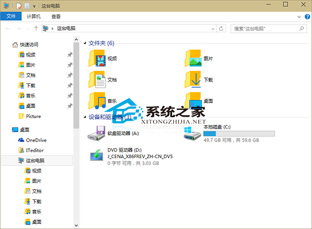Screen dimensions: 312x229
Task: Click the "49.7 GB 可用，共 59.6 GB" text
Action: (231, 140)
